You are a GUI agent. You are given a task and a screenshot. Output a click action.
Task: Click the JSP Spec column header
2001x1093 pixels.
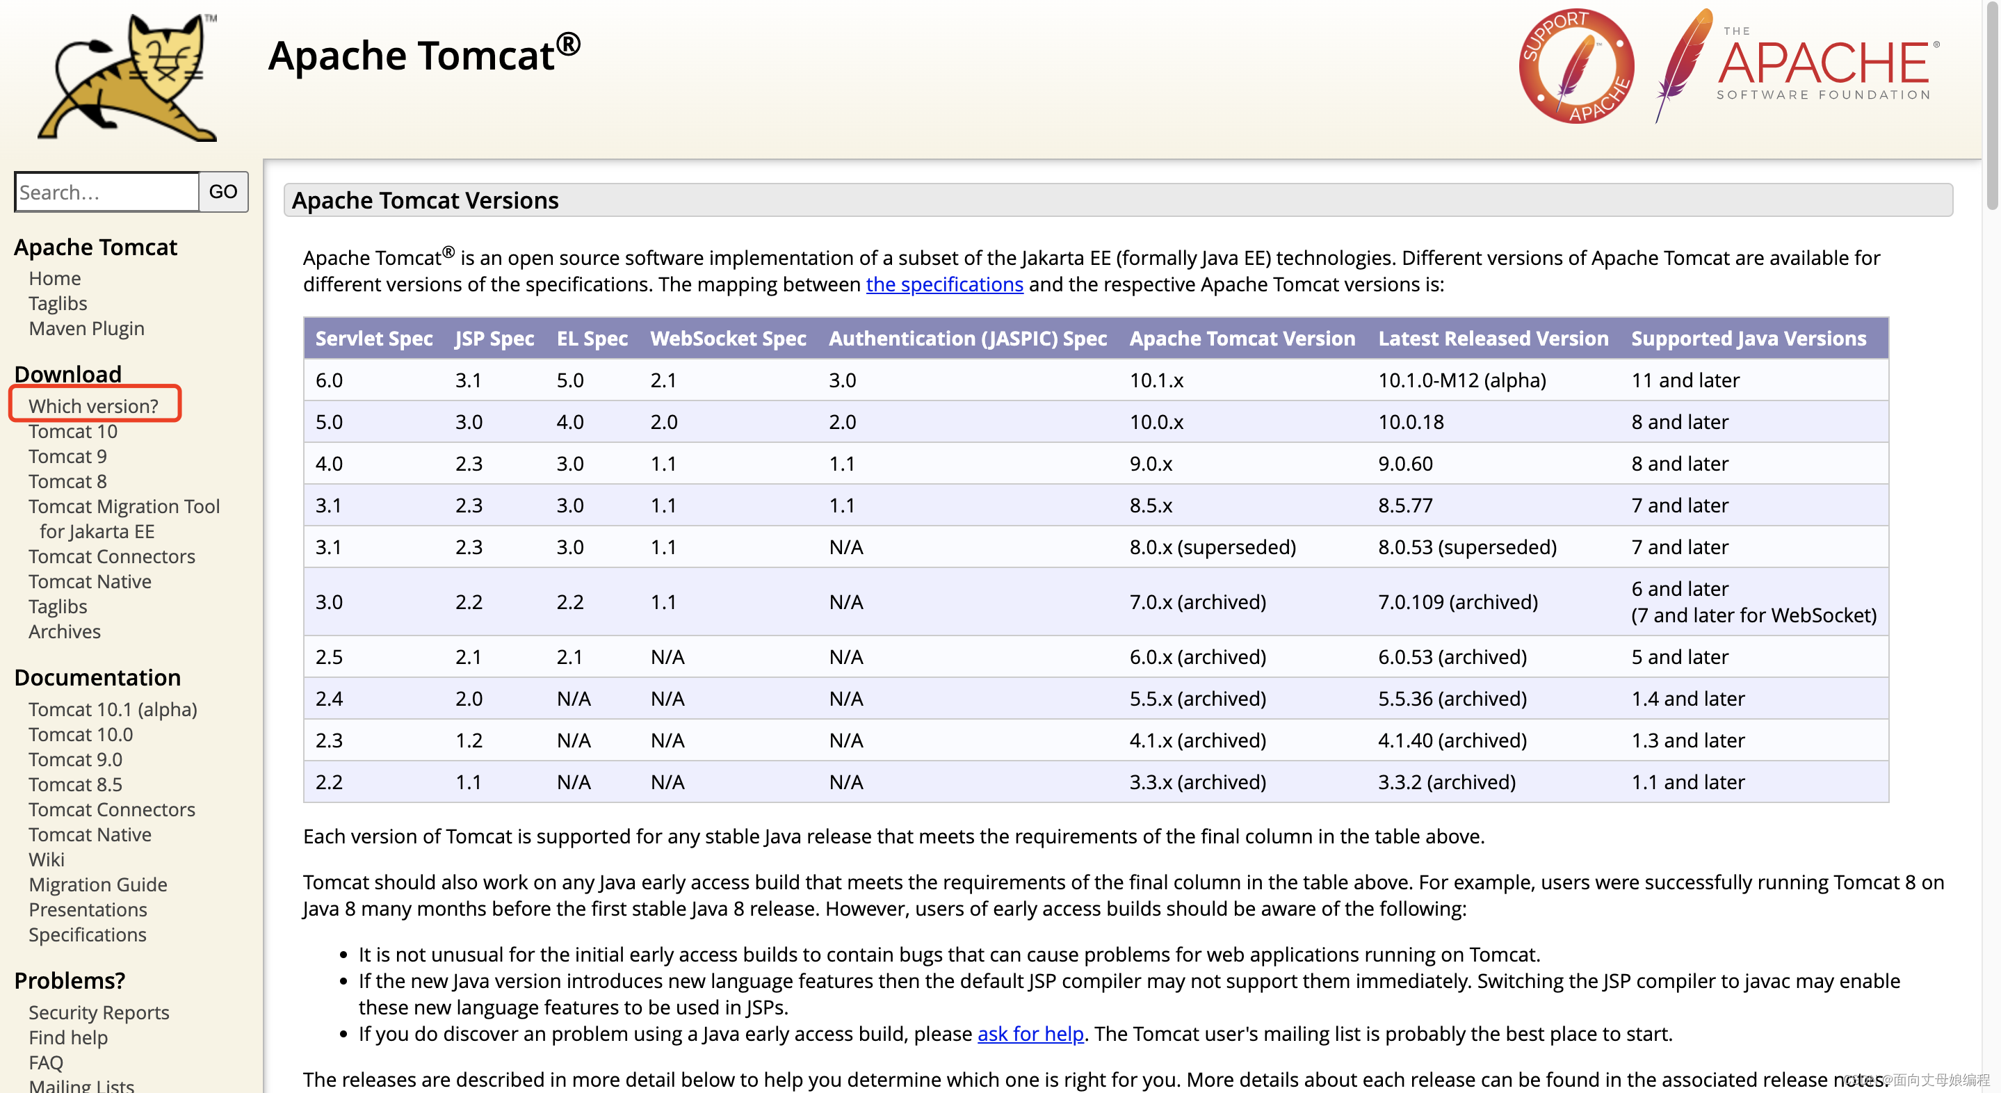pos(494,338)
